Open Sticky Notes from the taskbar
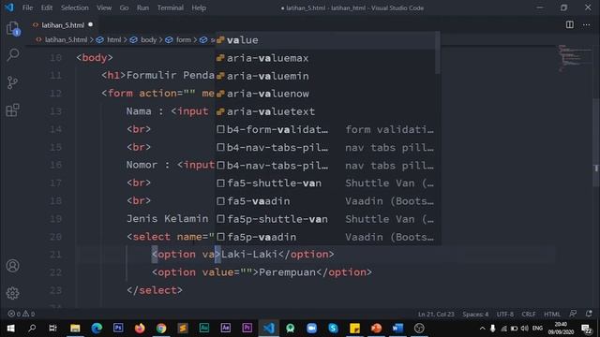The width and height of the screenshot is (600, 337). 354,329
